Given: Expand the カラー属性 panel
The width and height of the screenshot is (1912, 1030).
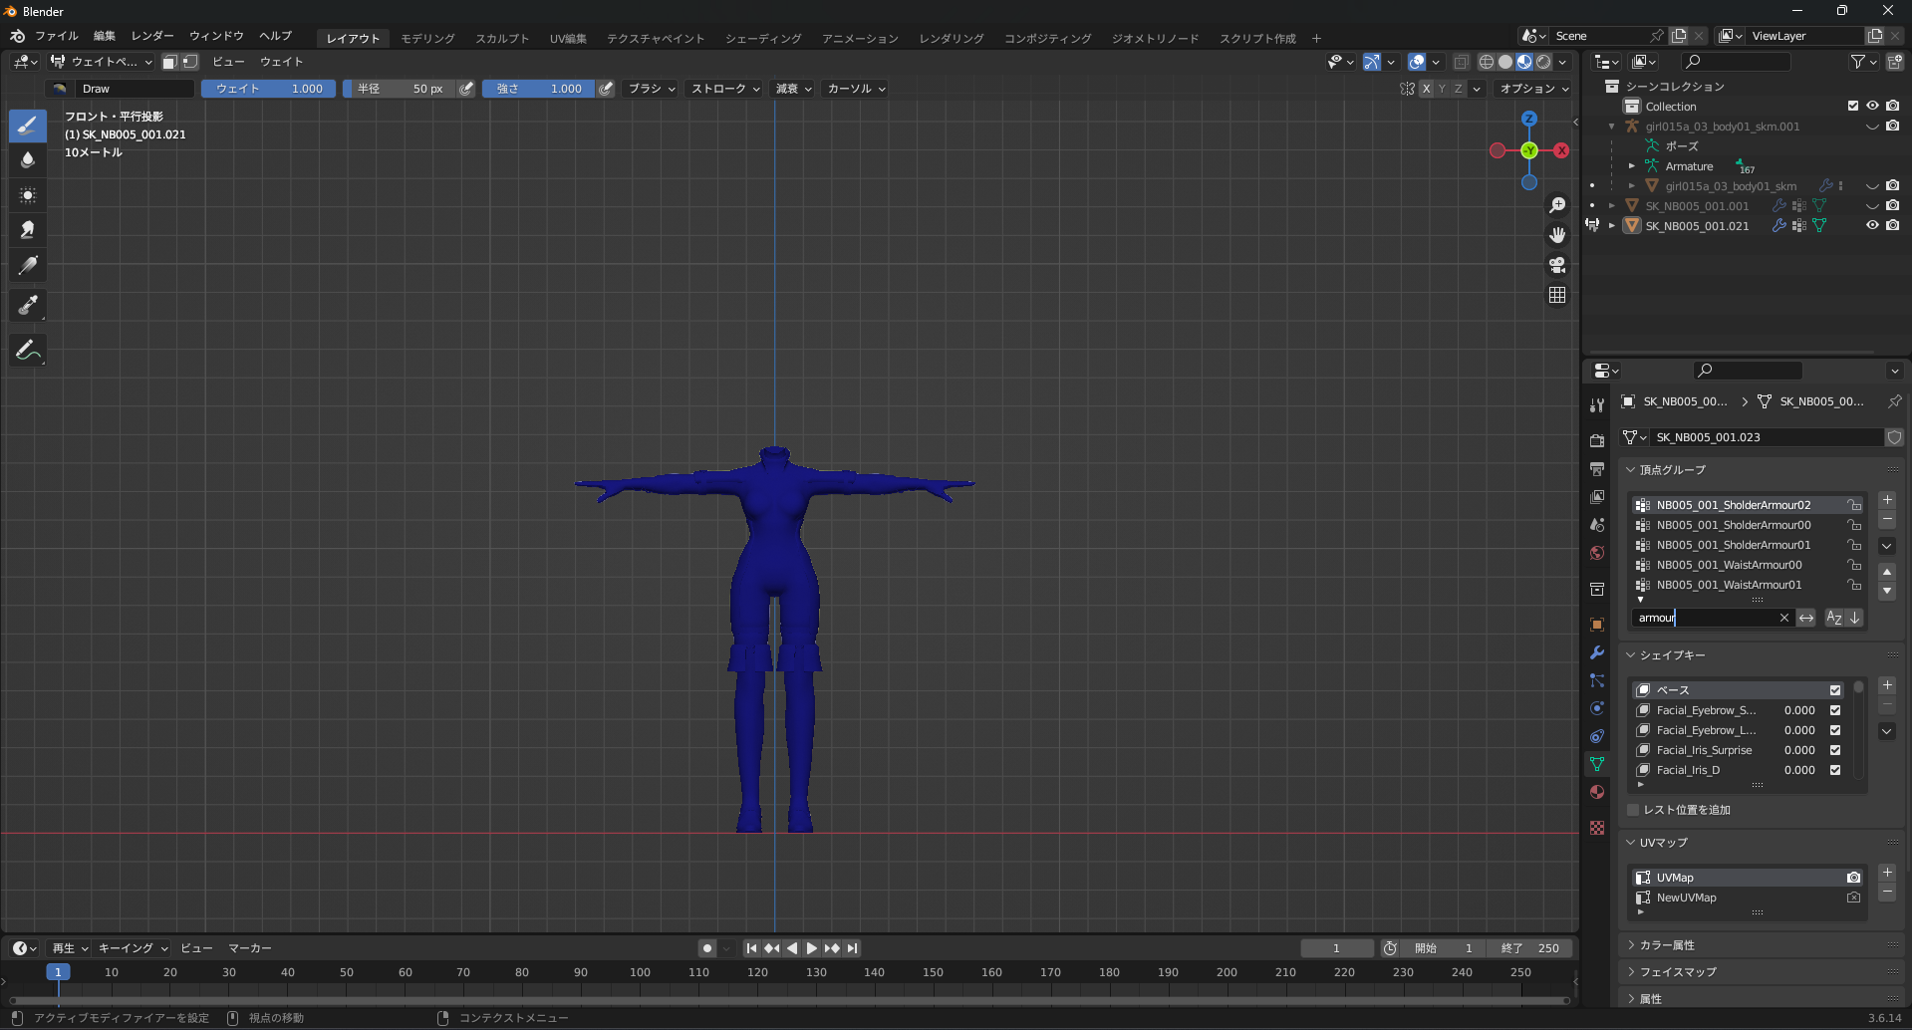Looking at the screenshot, I should (x=1667, y=945).
